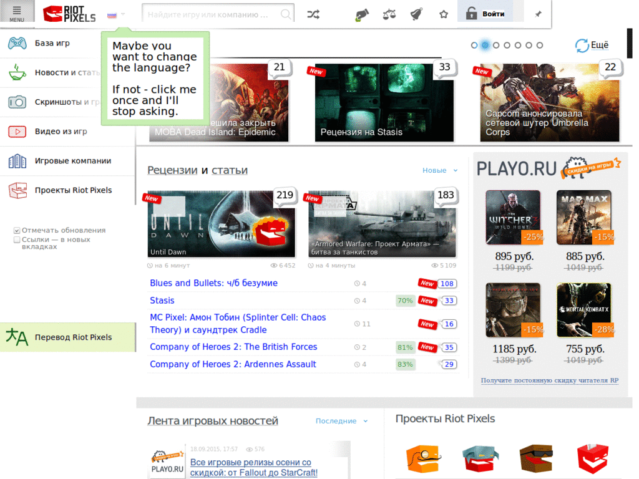The width and height of the screenshot is (639, 479).
Task: Open Umbrella Corps news card
Action: tap(550, 103)
